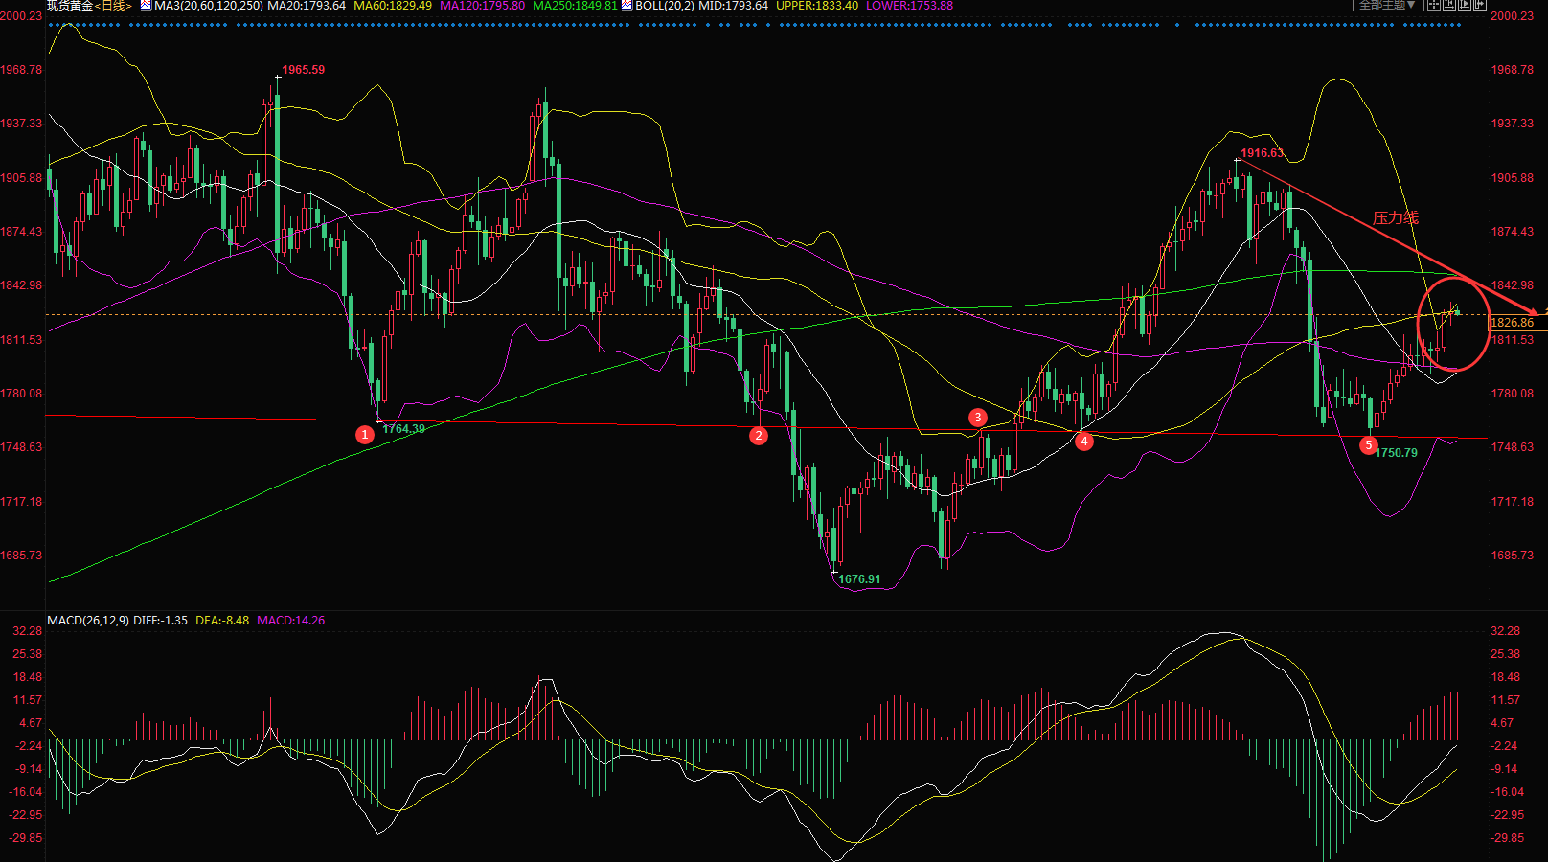Click 1685.73 on the left price axis
Viewport: 1548px width, 862px height.
click(21, 556)
